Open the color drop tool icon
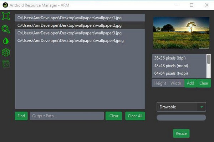This screenshot has height=142, width=214. coord(6,41)
